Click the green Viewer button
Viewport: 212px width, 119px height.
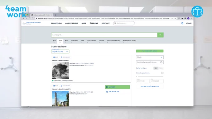click(x=117, y=87)
